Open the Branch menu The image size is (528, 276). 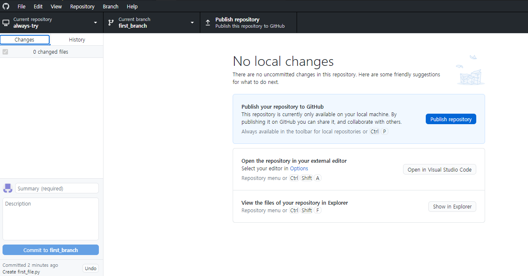(111, 6)
